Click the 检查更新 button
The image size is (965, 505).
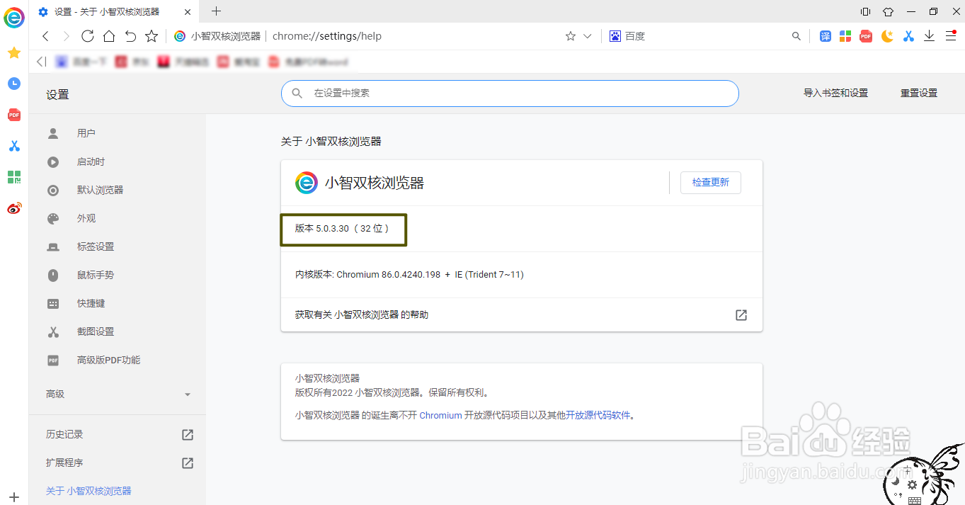[710, 182]
